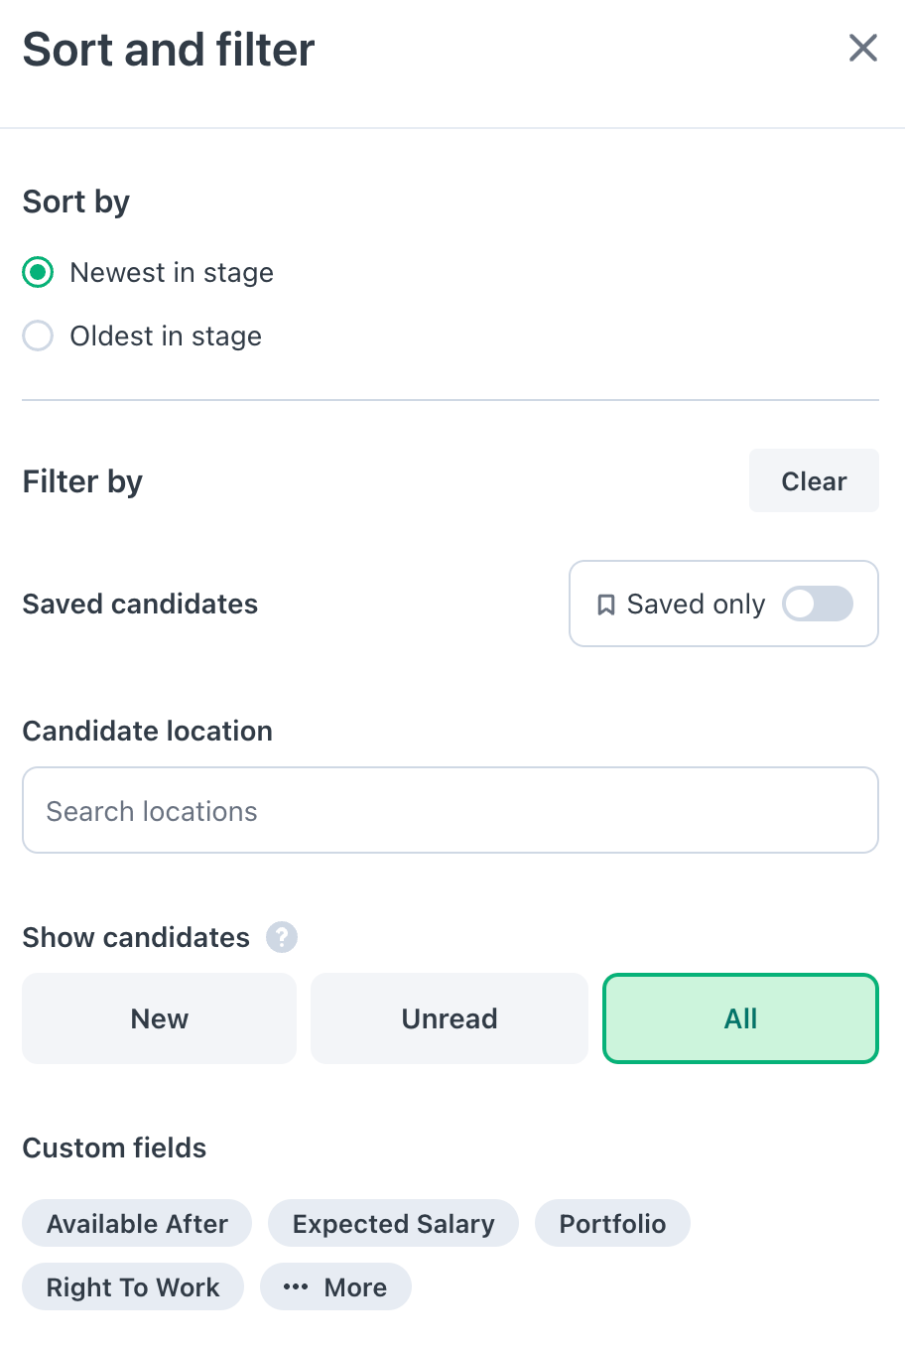Toggle the Saved only switch
The width and height of the screenshot is (905, 1350).
[x=818, y=604]
